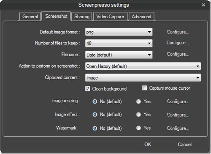Expand the Default image format dropdown
This screenshot has width=211, height=154.
point(119,32)
